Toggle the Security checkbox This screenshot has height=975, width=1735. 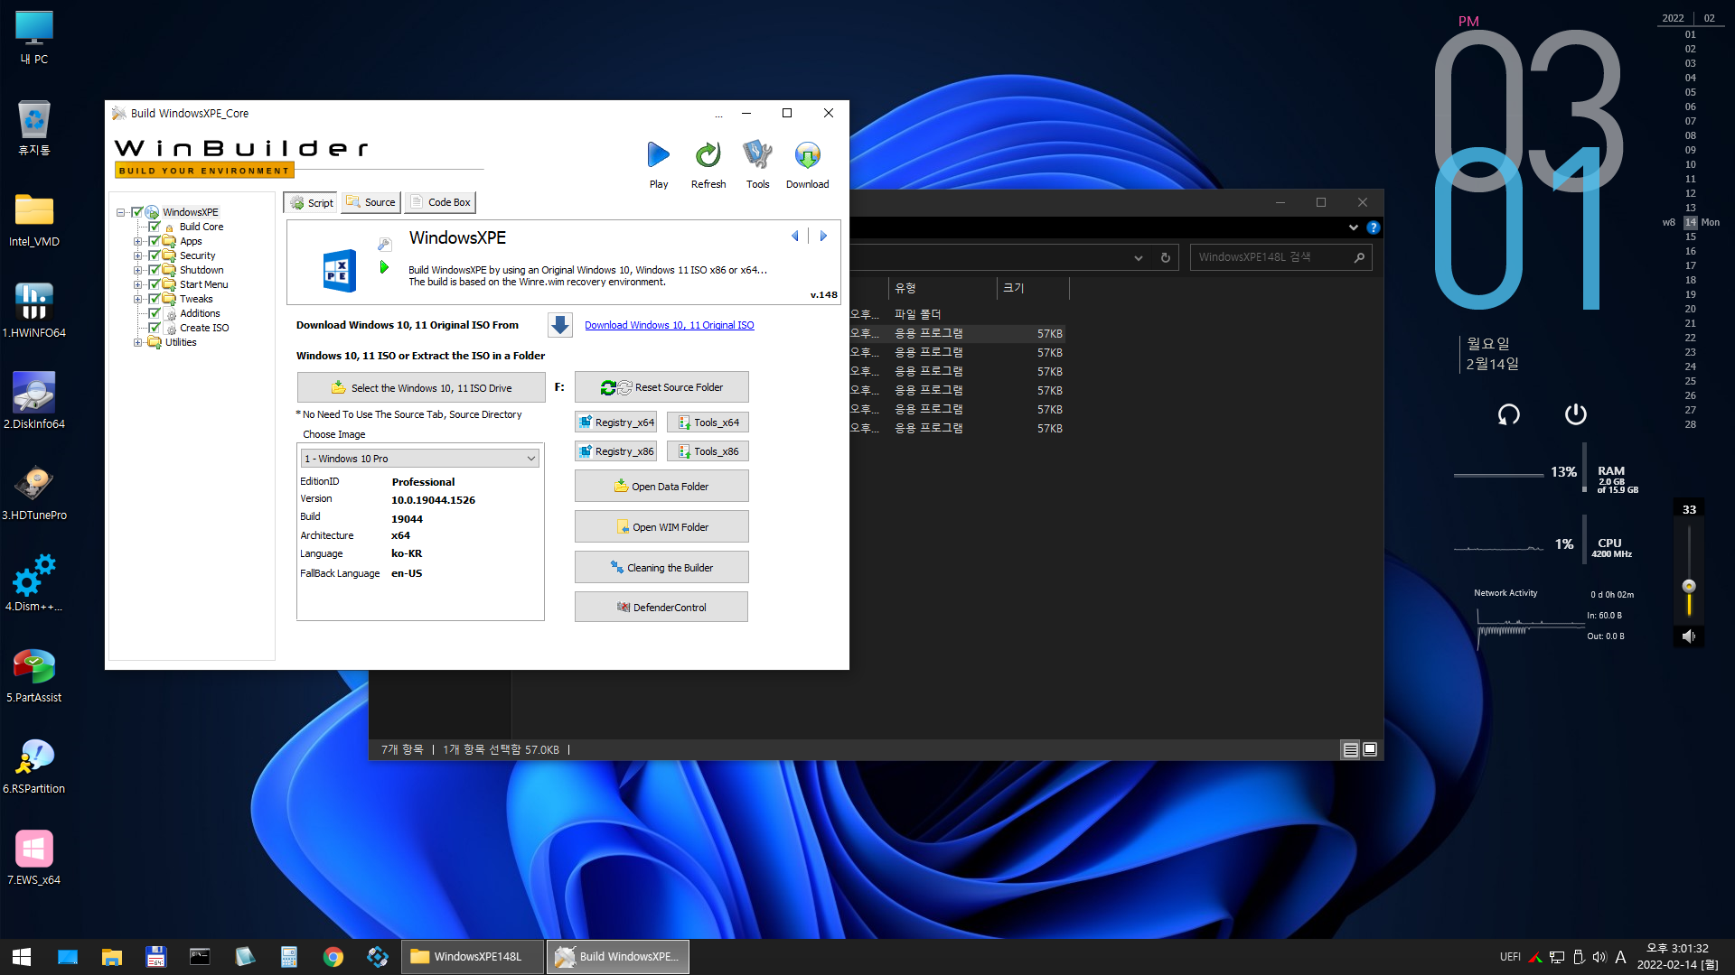coord(155,255)
